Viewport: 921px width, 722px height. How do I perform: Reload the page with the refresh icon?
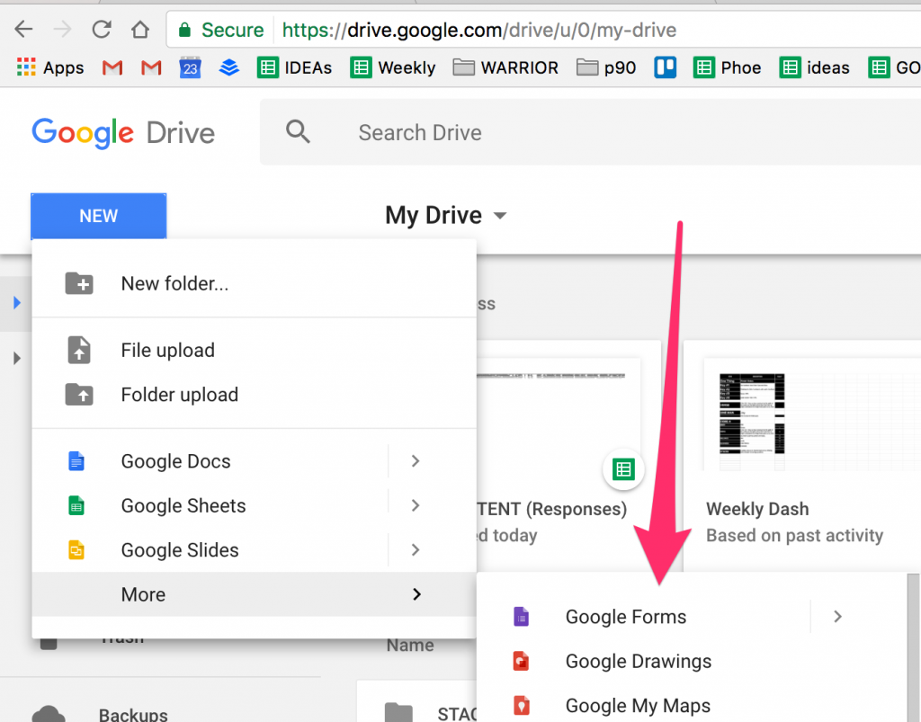[x=102, y=29]
